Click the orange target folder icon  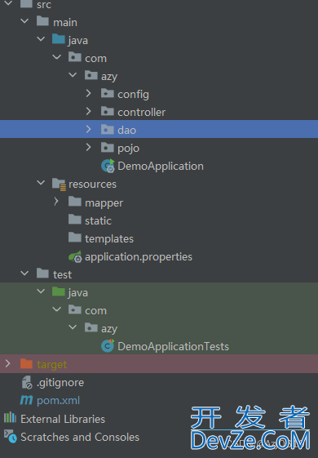pos(26,363)
